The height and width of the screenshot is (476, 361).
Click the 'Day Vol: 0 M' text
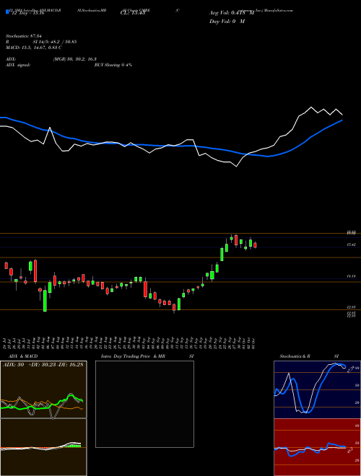point(227,22)
